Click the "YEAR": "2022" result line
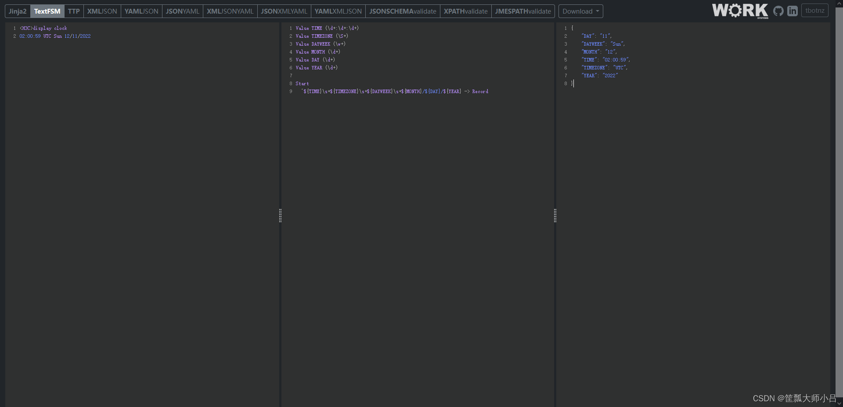This screenshot has width=843, height=407. click(x=599, y=76)
